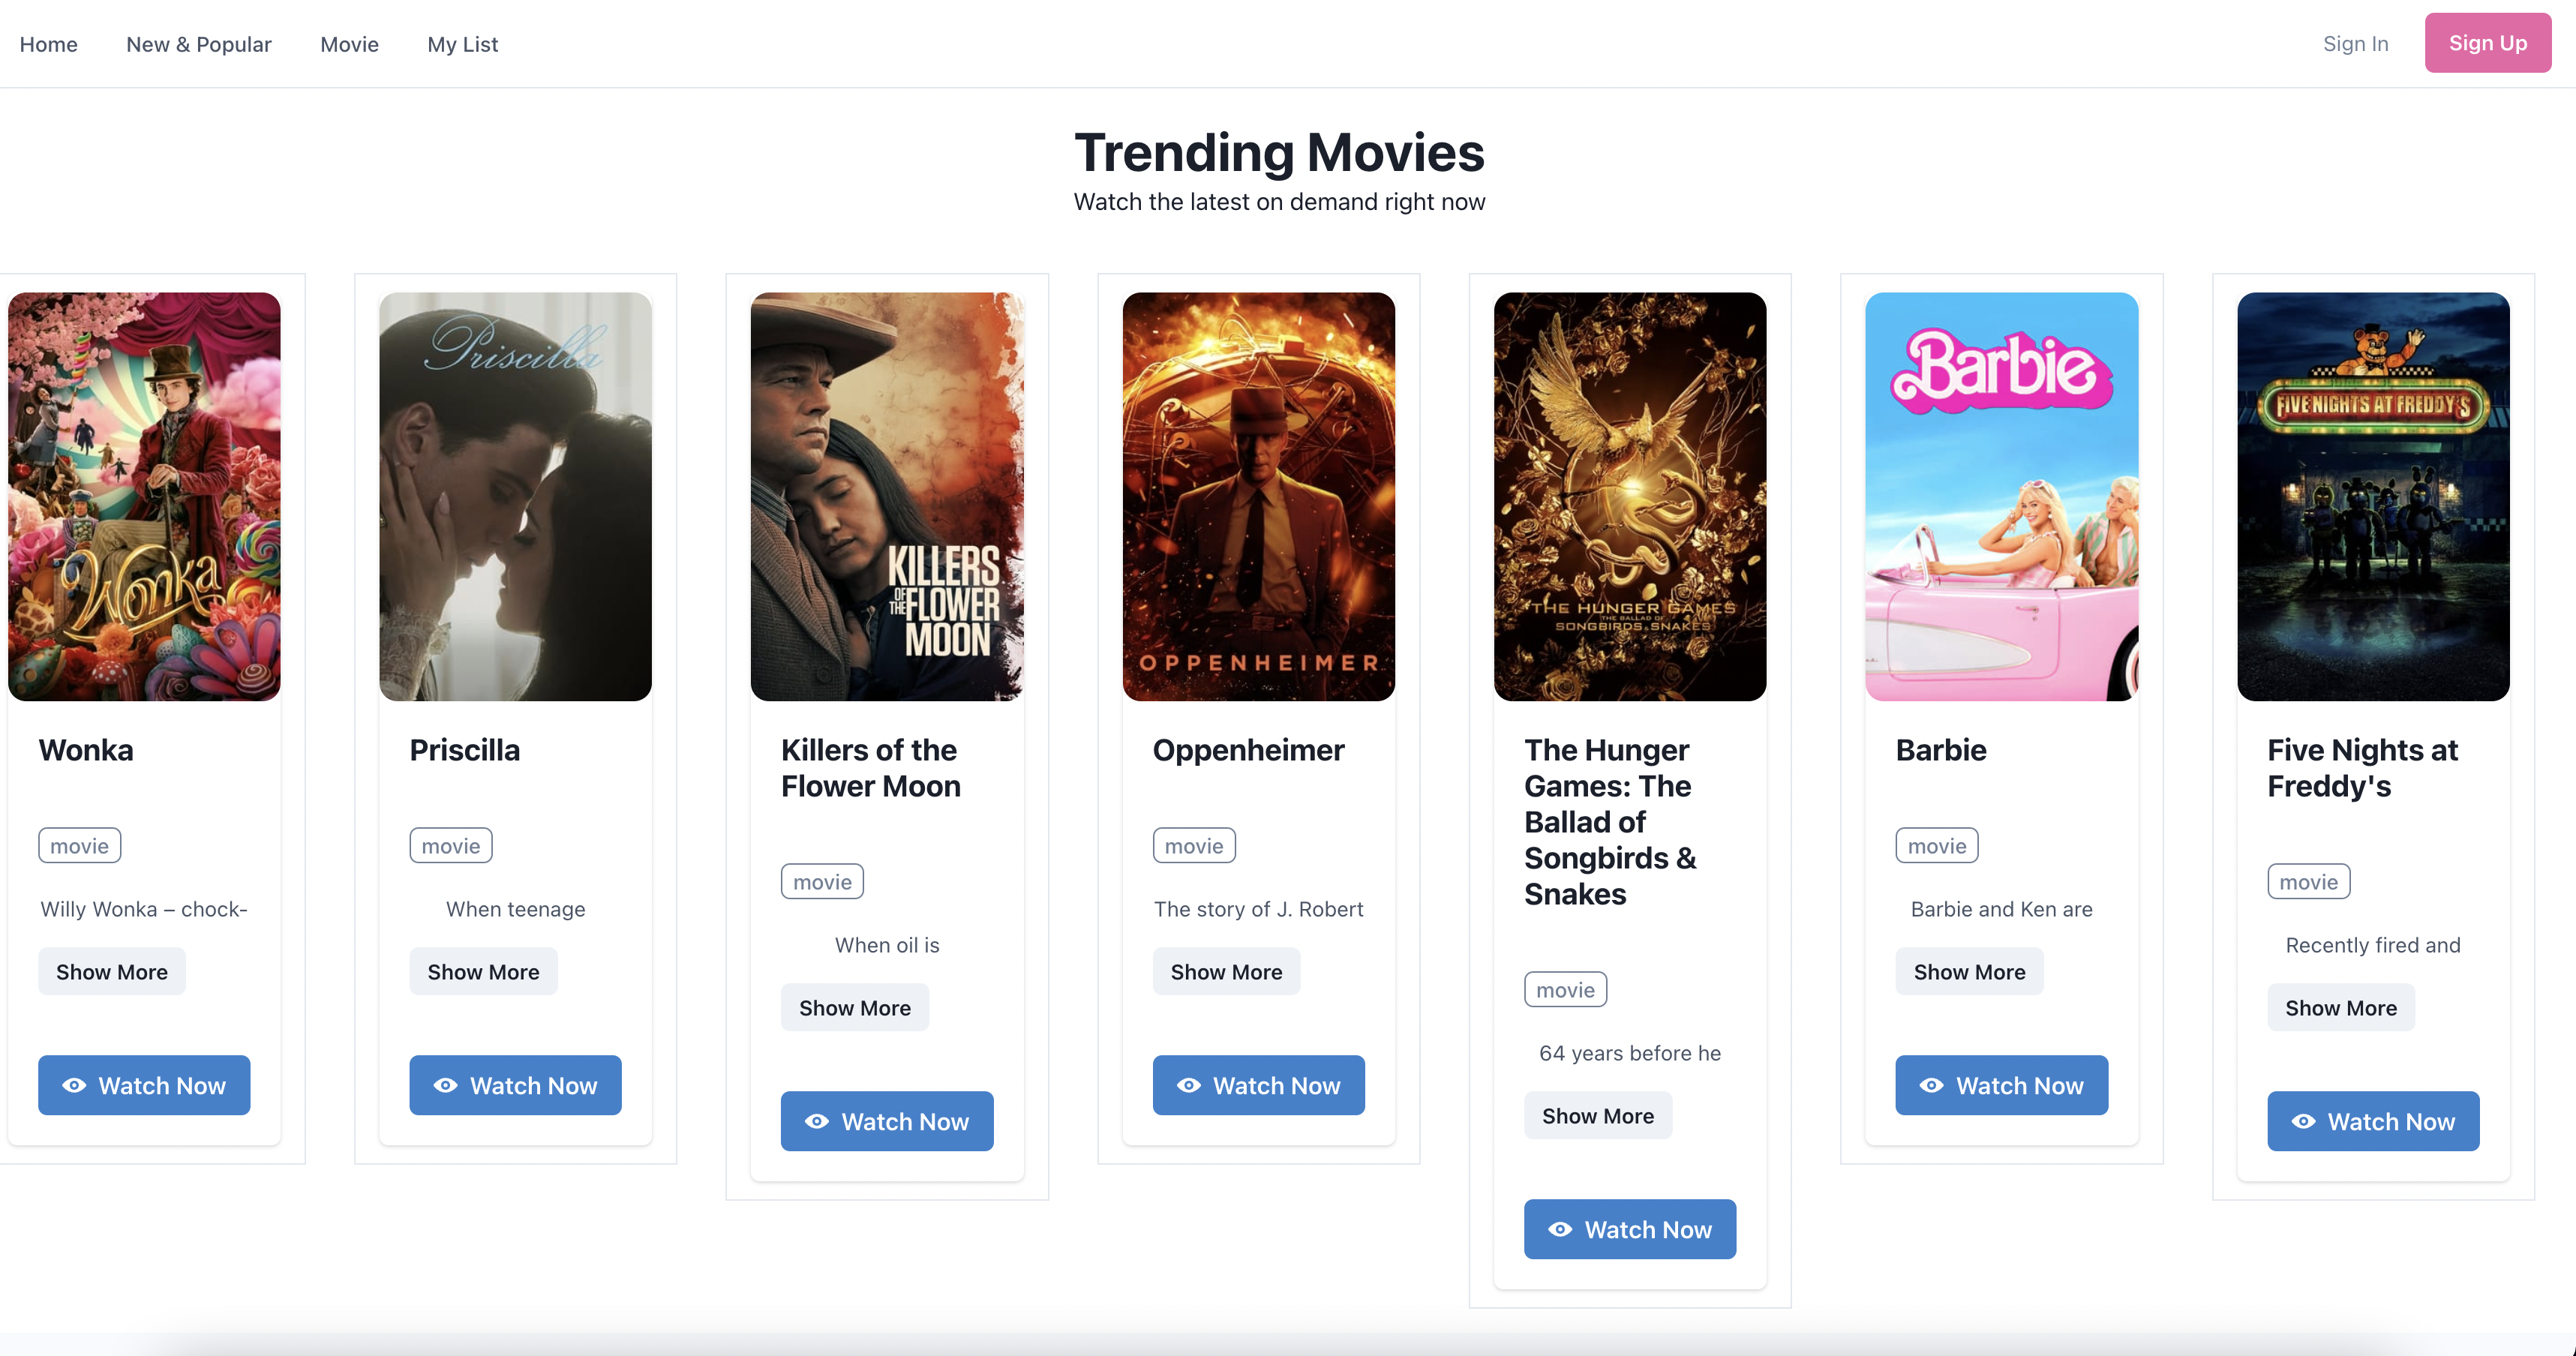Click the Wonka poster thumbnail
Viewport: 2576px width, 1356px height.
(x=144, y=496)
